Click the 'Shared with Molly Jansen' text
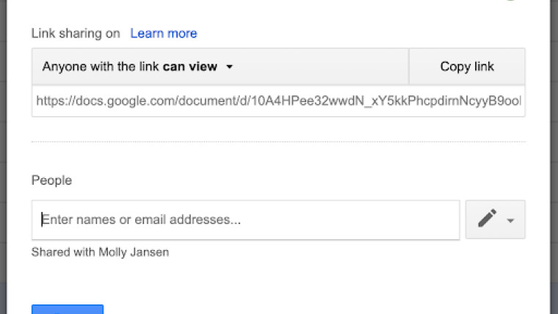This screenshot has width=558, height=314. pyautogui.click(x=100, y=252)
